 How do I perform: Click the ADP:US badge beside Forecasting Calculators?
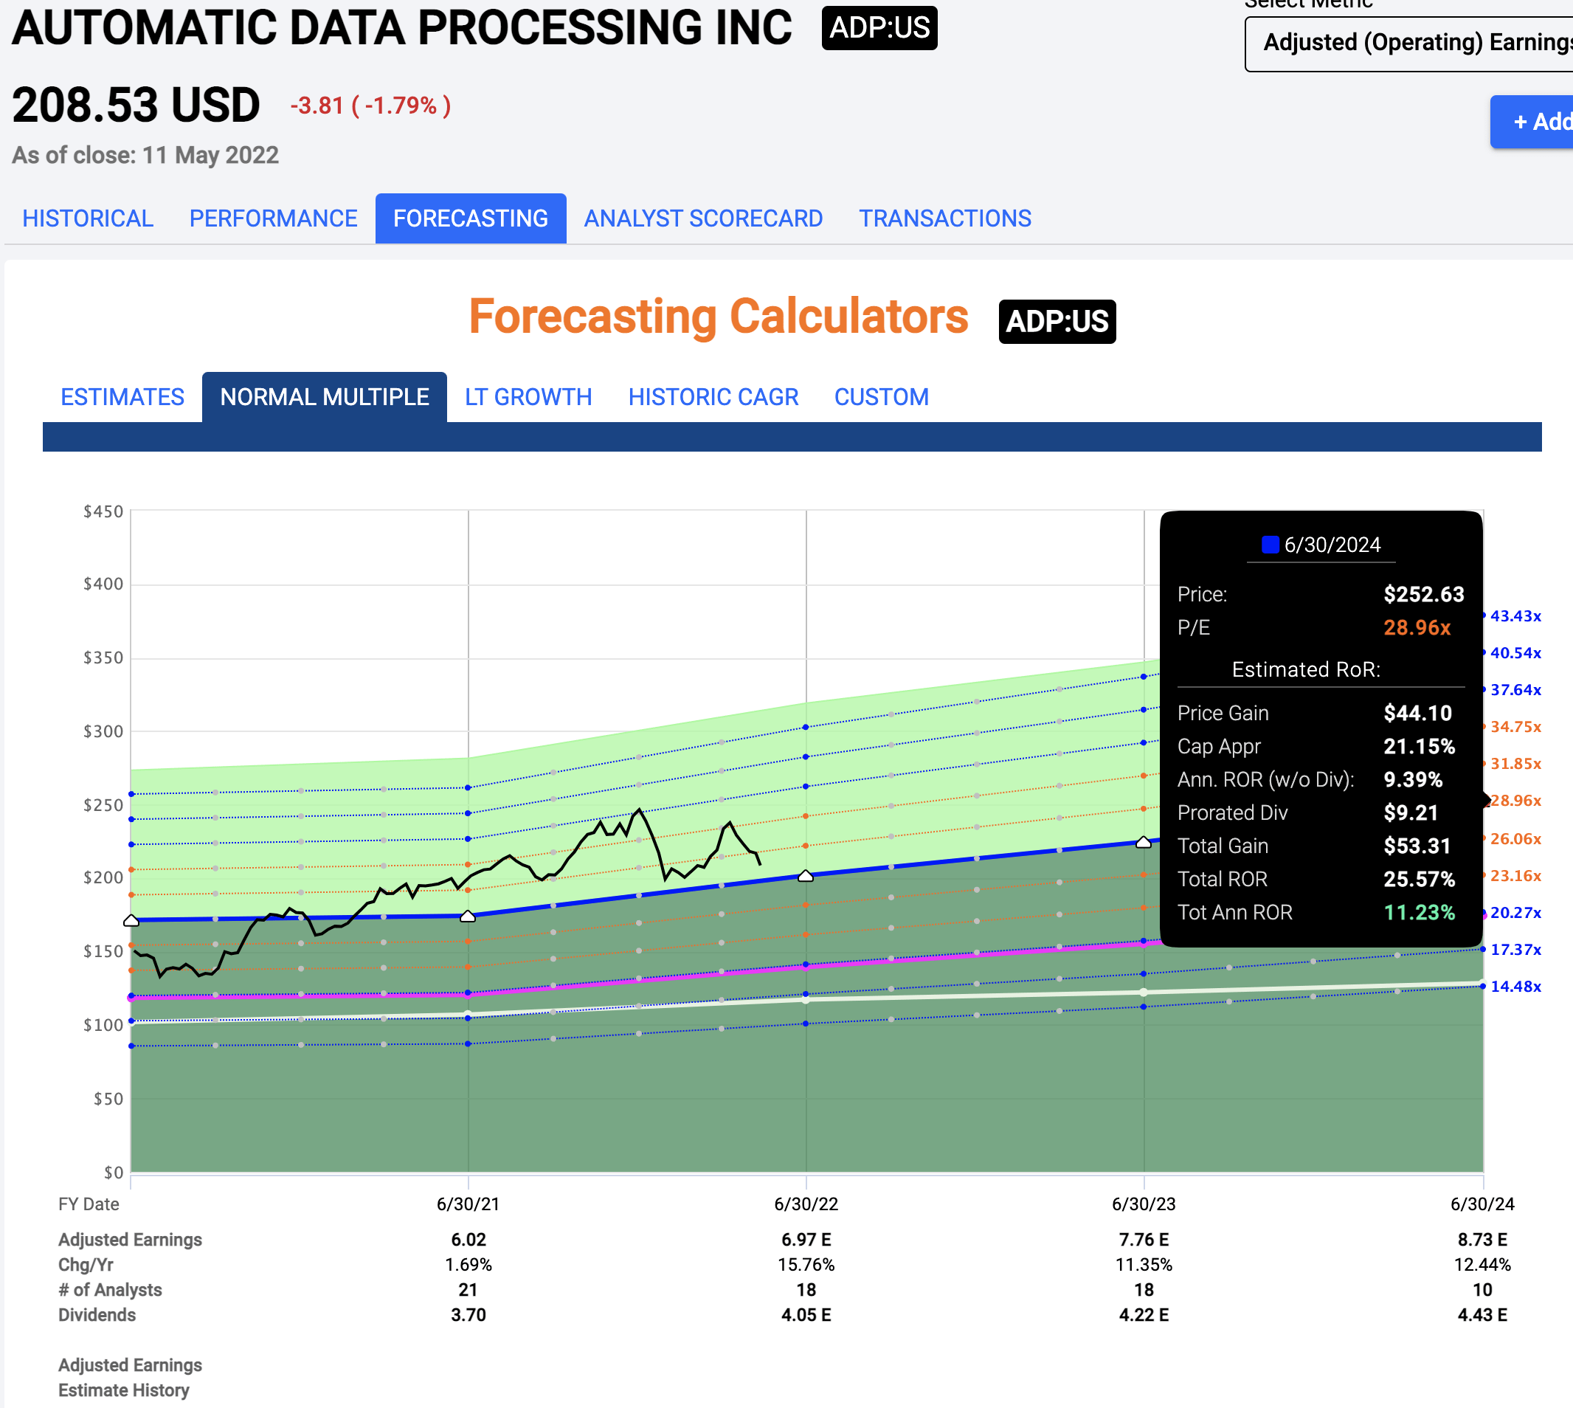[x=1057, y=321]
